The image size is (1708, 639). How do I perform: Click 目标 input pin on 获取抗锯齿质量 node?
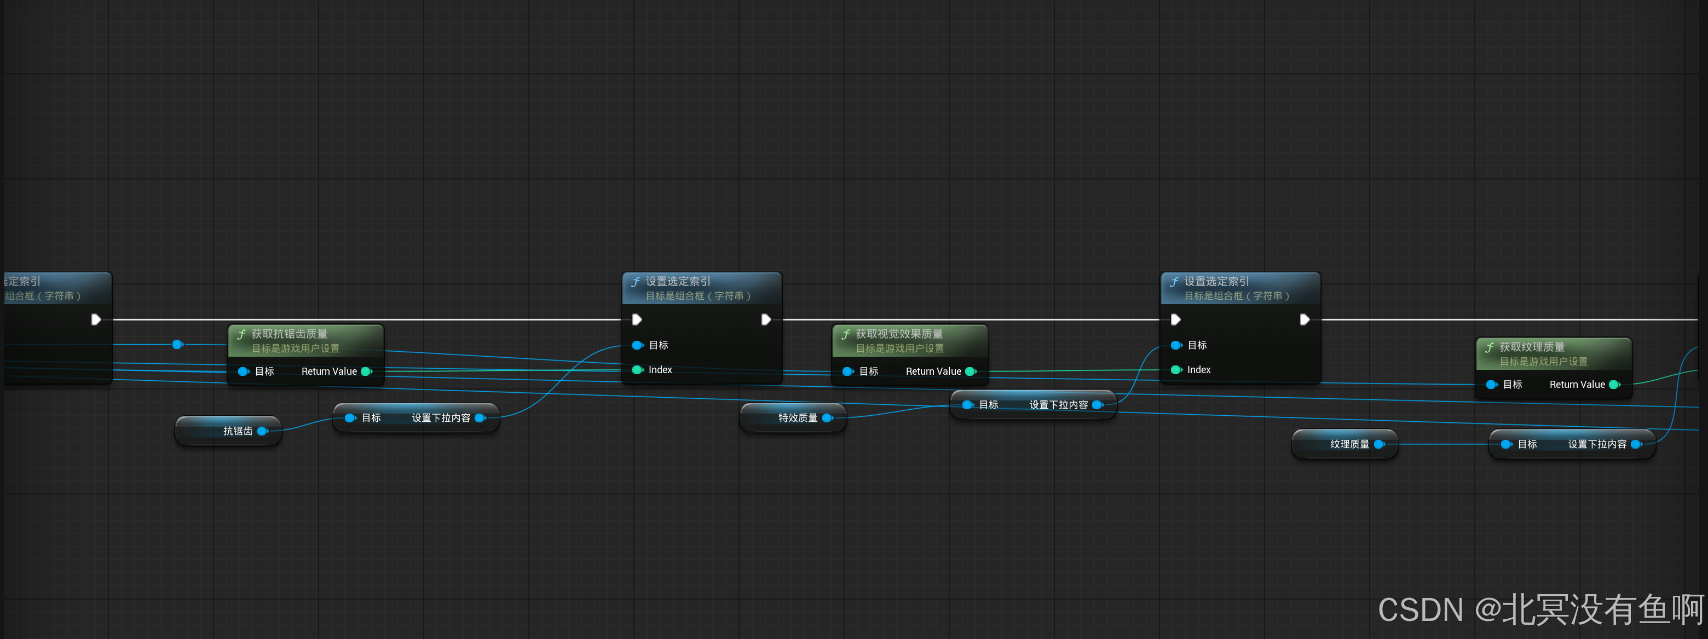[x=244, y=371]
